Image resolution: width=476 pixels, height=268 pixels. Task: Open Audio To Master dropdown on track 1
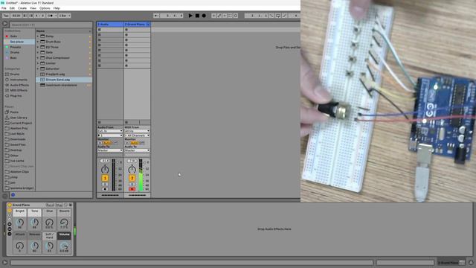click(x=110, y=150)
